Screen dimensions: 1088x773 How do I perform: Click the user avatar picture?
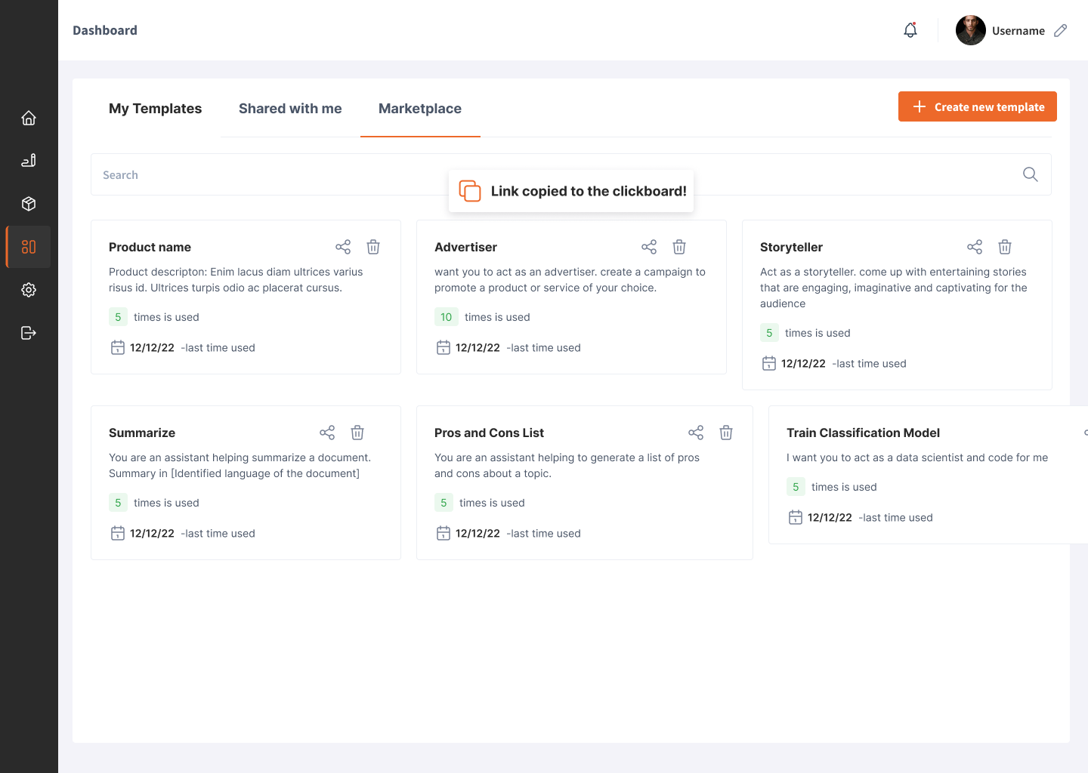[x=970, y=30]
